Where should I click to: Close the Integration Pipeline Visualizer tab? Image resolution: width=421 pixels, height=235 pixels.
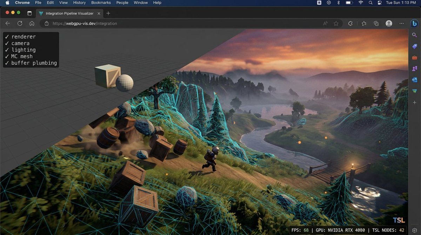point(98,13)
